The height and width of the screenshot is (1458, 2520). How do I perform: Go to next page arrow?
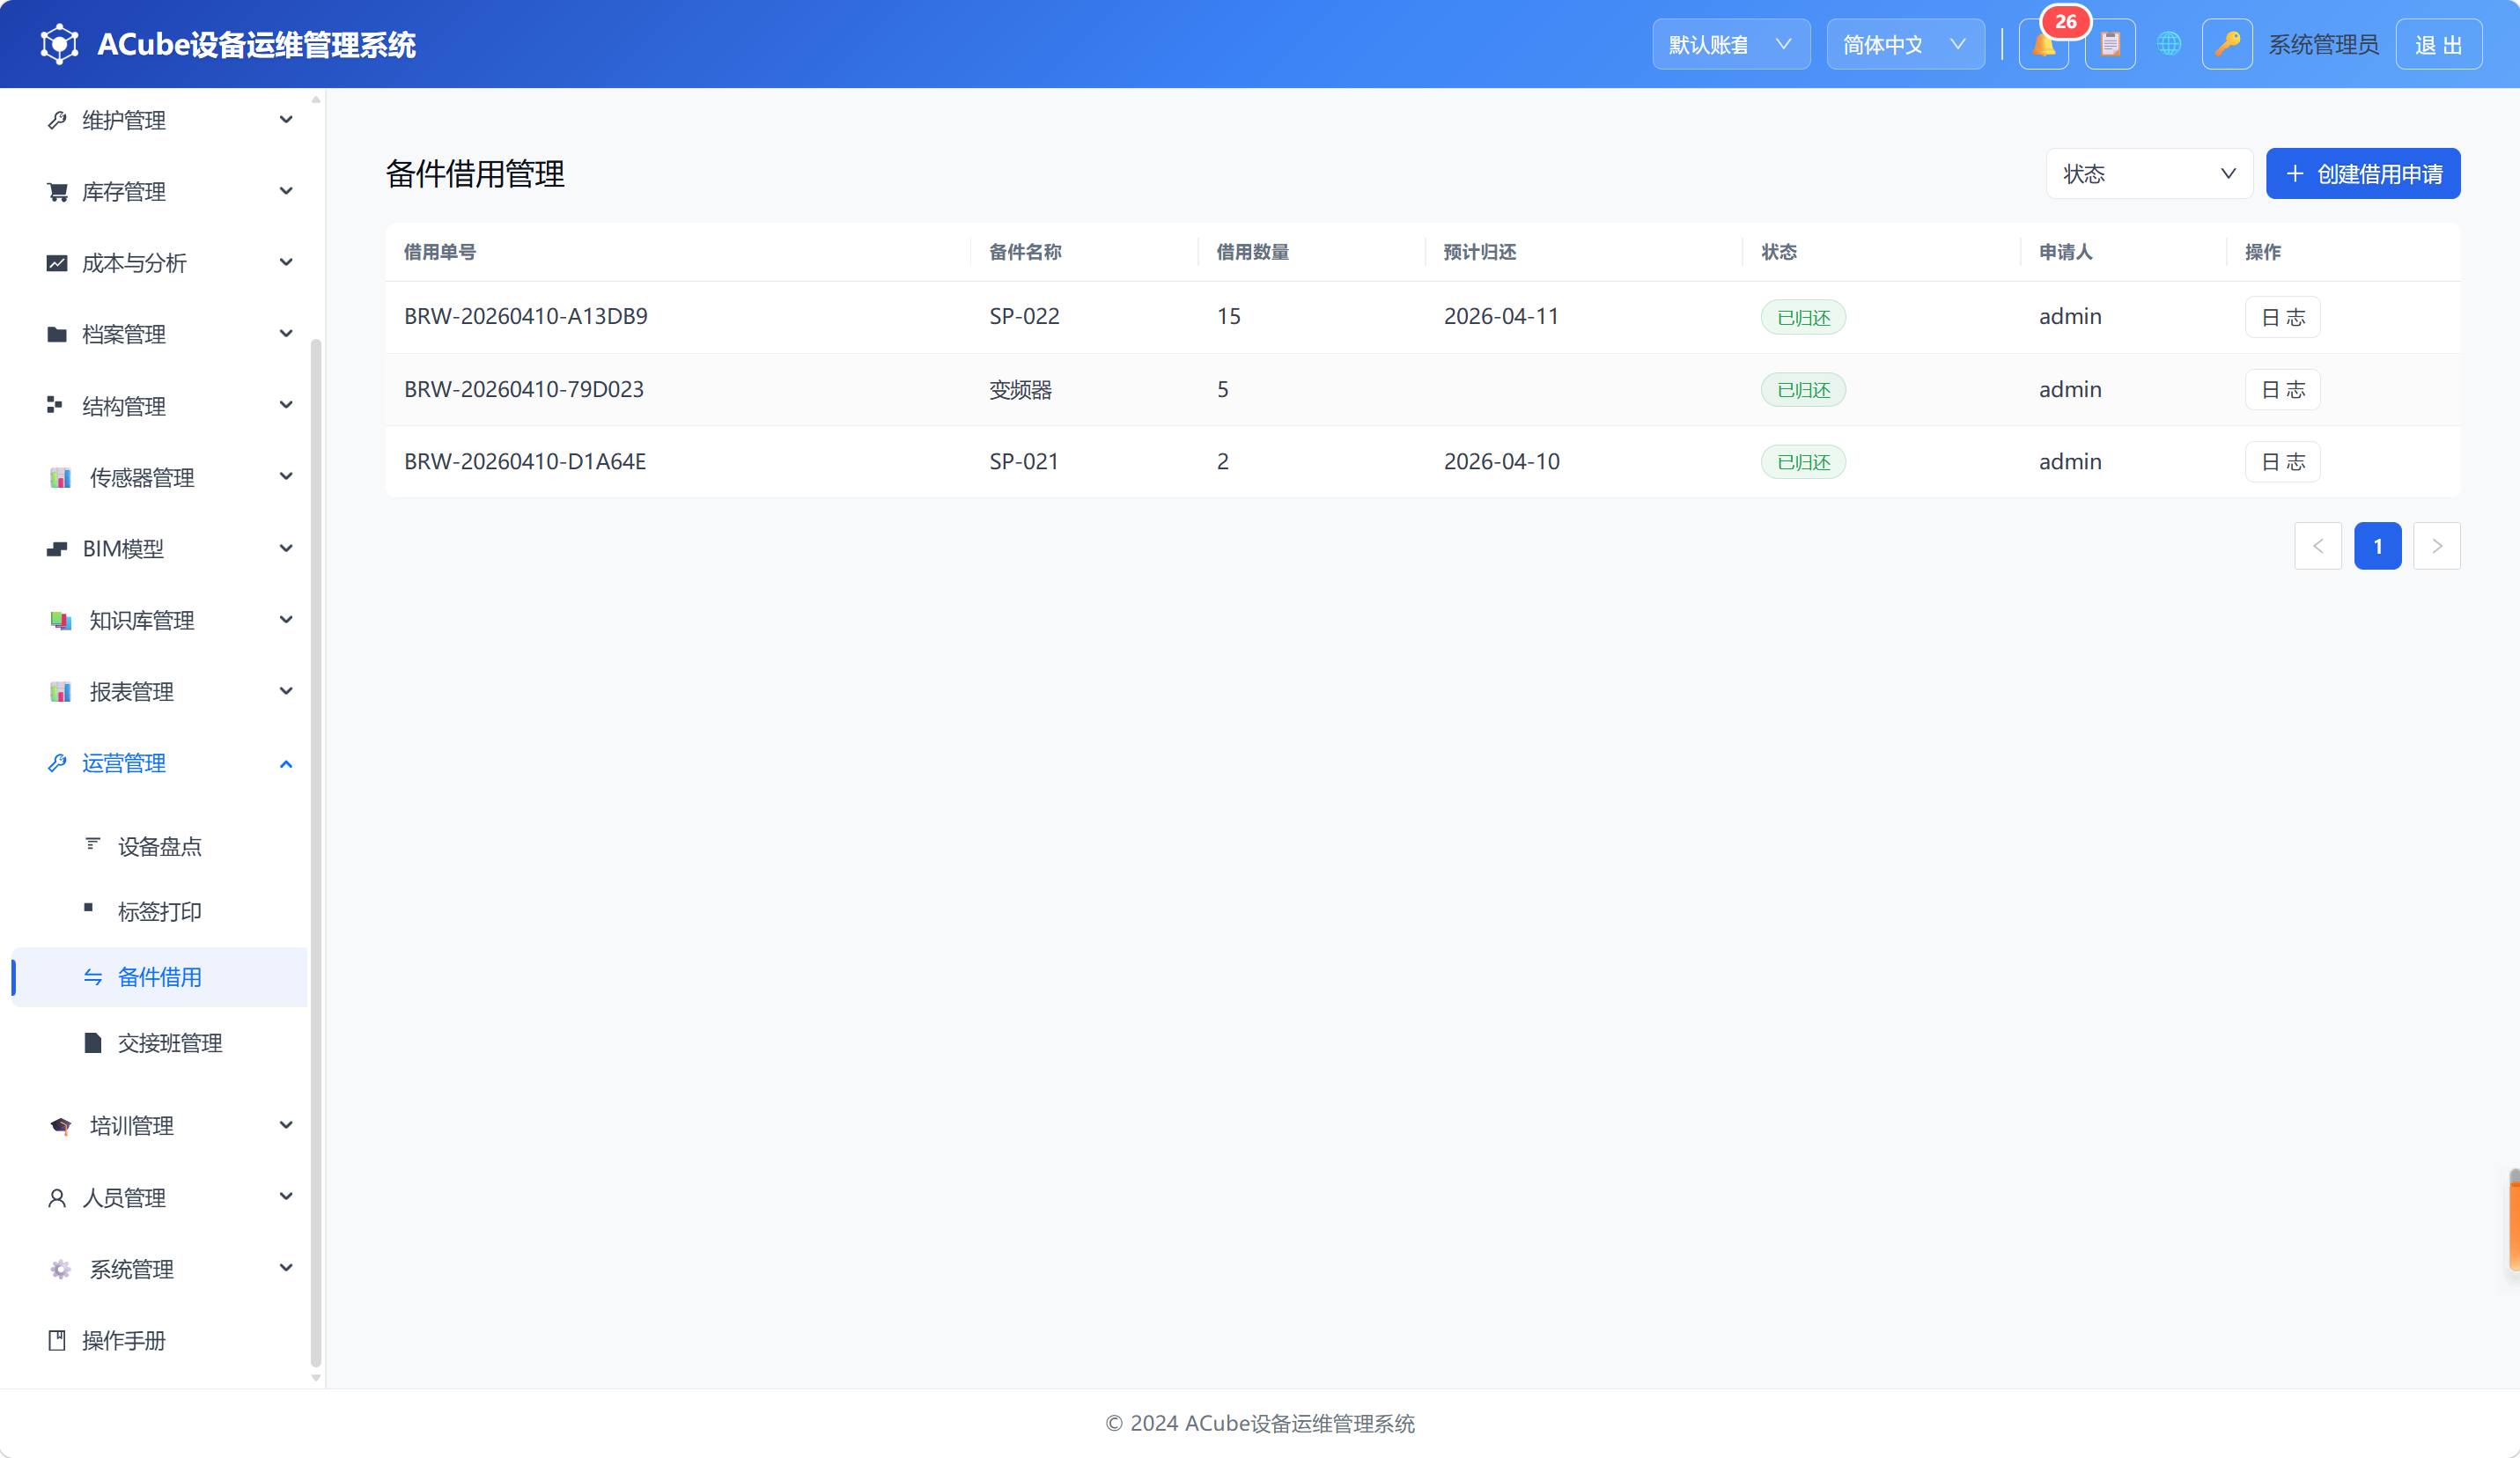2436,546
